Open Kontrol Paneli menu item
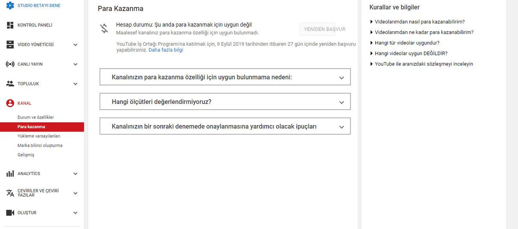 coord(35,25)
